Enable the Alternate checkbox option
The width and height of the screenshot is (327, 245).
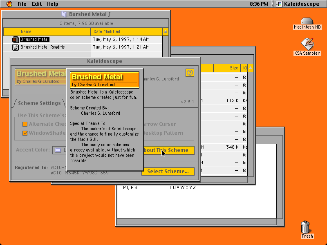[x=25, y=124]
